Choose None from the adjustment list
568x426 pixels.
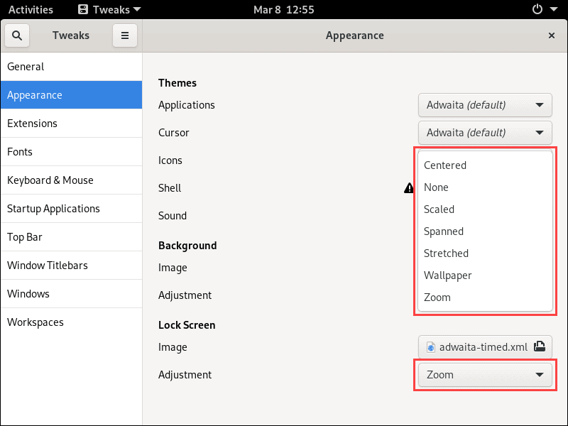[485, 187]
